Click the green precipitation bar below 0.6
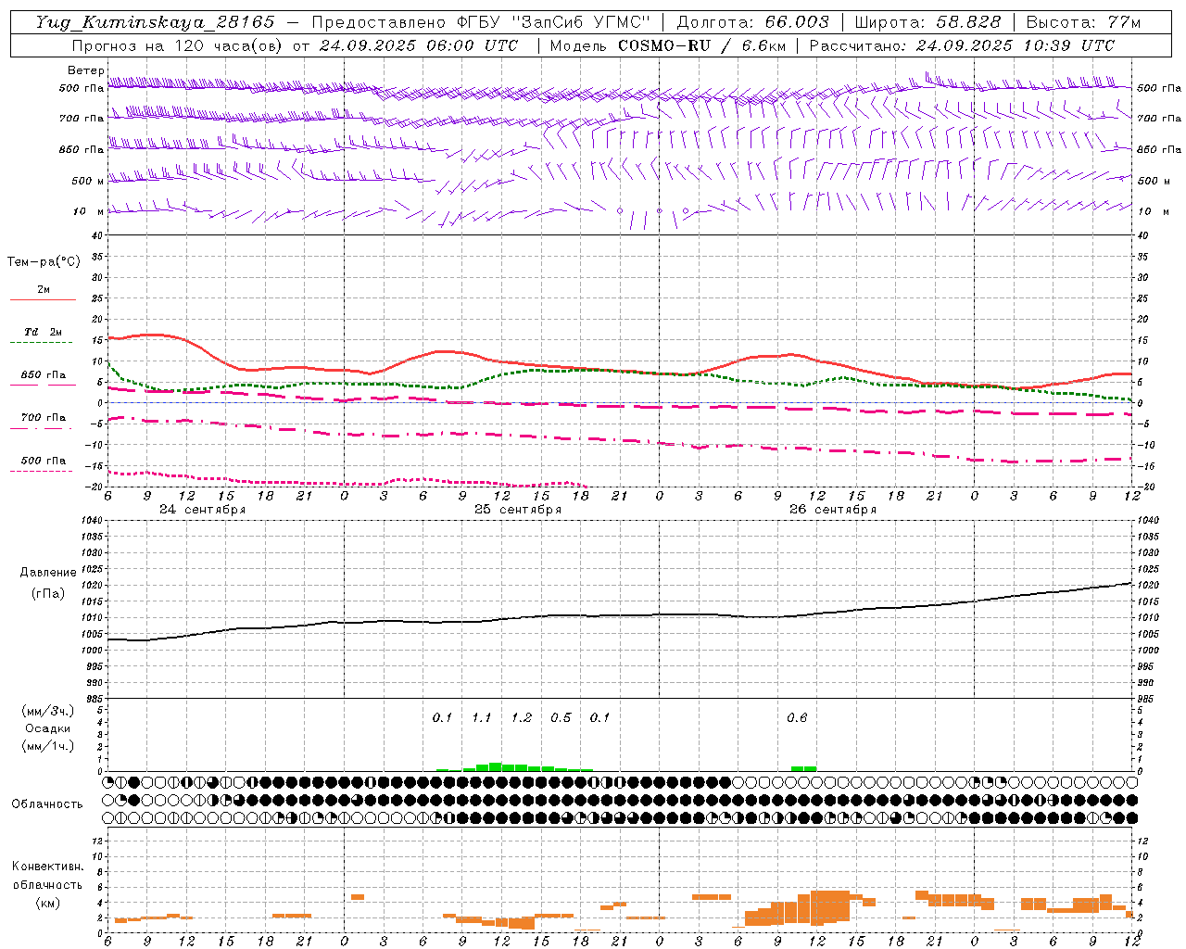The height and width of the screenshot is (949, 1186). tap(803, 768)
